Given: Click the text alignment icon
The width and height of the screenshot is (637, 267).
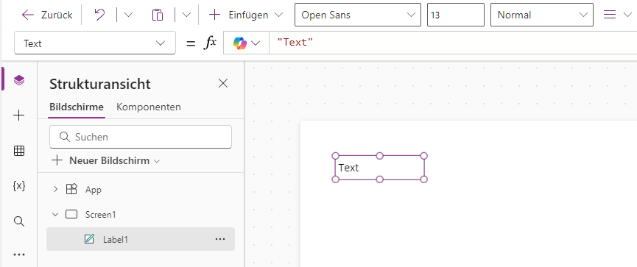Looking at the screenshot, I should point(609,15).
